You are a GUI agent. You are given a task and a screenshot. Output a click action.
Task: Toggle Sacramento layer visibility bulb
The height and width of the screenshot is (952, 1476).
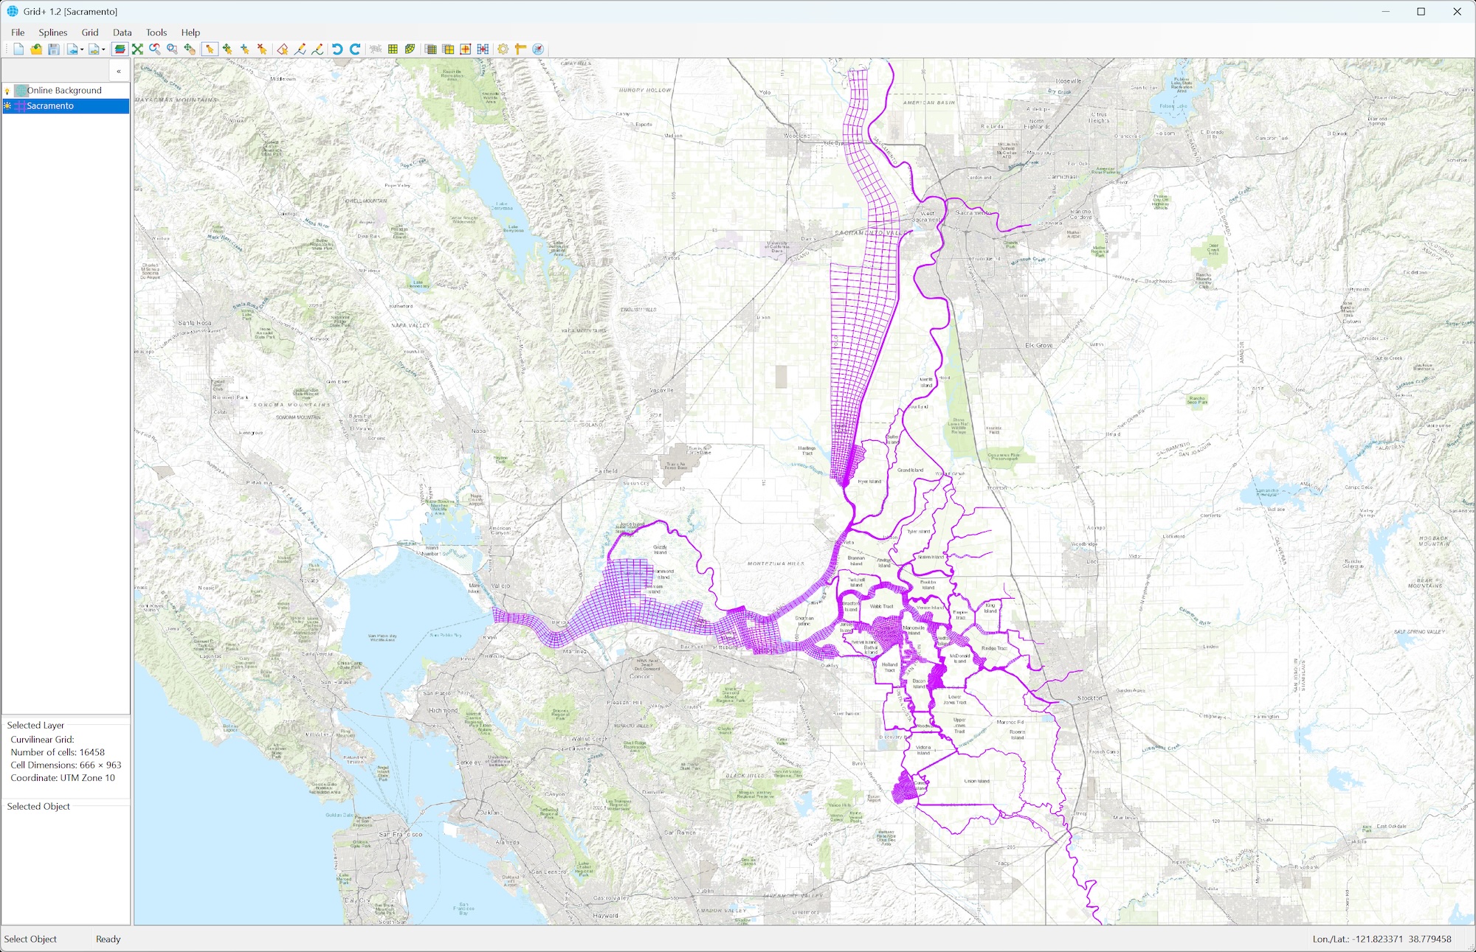pyautogui.click(x=7, y=106)
